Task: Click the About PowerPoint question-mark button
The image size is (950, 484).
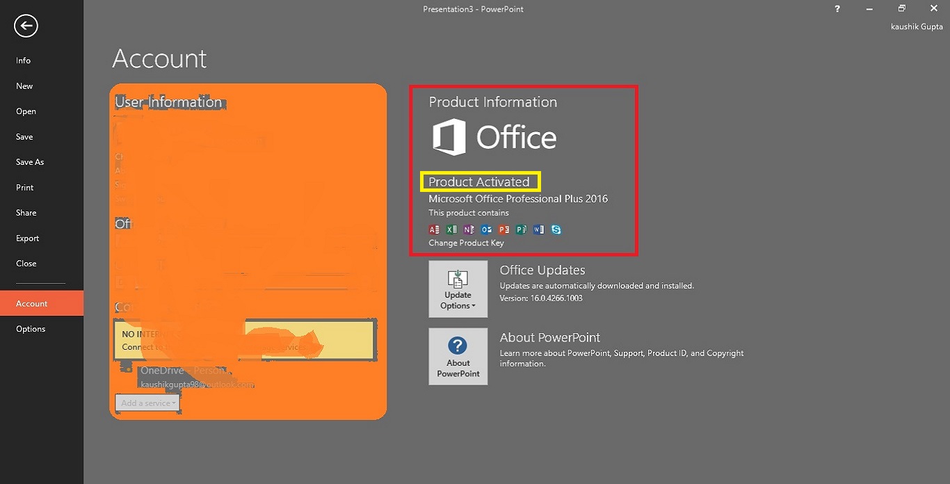Action: (x=458, y=357)
